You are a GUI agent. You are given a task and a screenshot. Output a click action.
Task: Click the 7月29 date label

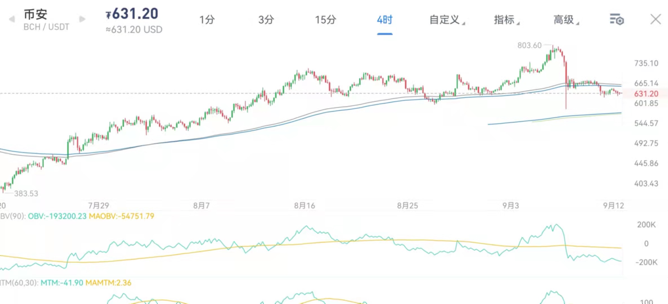[98, 206]
